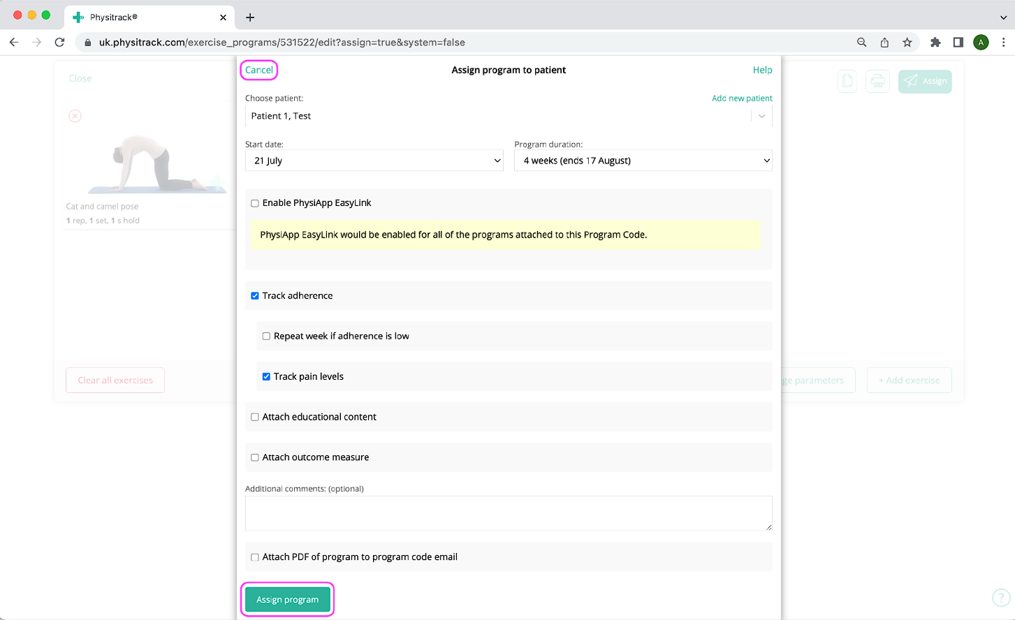Click the zoom magnifier icon in address bar
The width and height of the screenshot is (1015, 620).
[x=862, y=43]
